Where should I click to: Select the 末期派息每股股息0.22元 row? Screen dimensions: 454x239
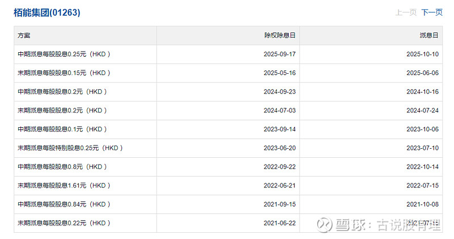(64, 223)
